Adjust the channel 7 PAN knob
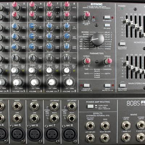This screenshot has width=145, height=145. (x=49, y=58)
